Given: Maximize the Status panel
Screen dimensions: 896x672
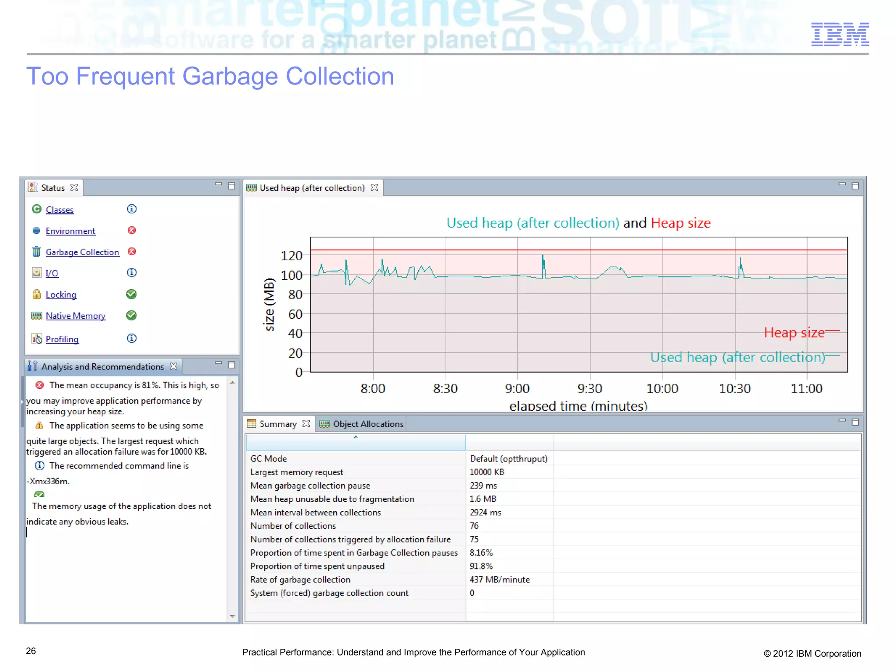Looking at the screenshot, I should (x=232, y=186).
